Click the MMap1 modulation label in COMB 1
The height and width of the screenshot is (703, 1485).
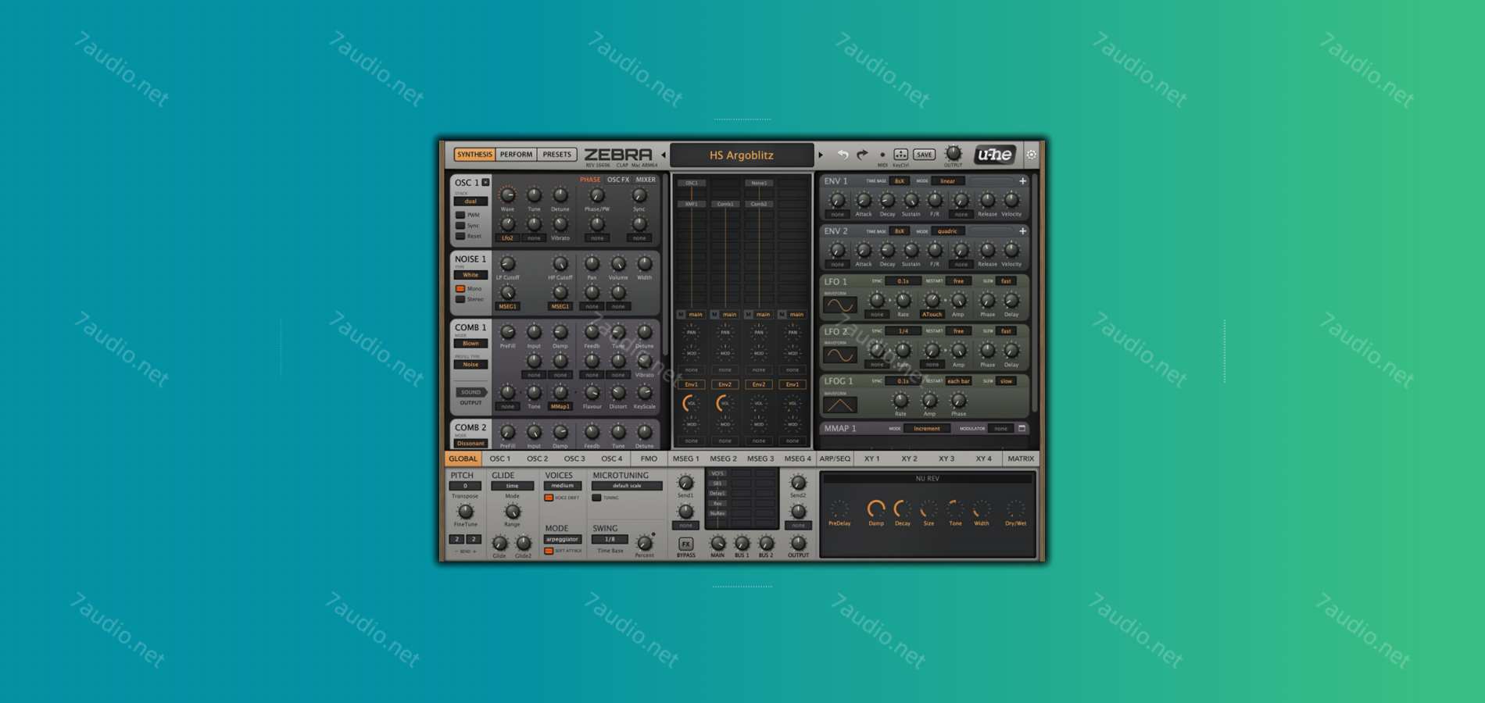click(560, 407)
